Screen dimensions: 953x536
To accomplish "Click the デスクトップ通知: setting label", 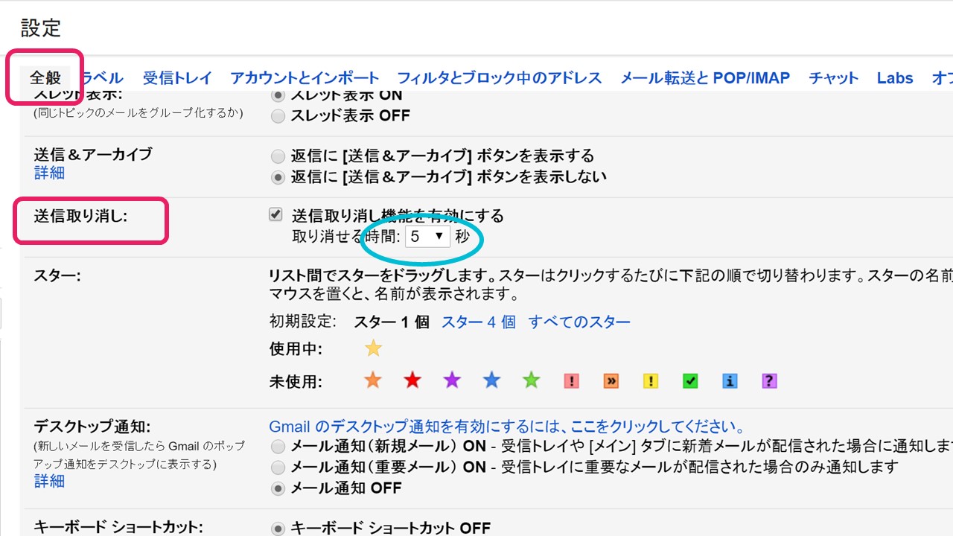I will pos(92,427).
